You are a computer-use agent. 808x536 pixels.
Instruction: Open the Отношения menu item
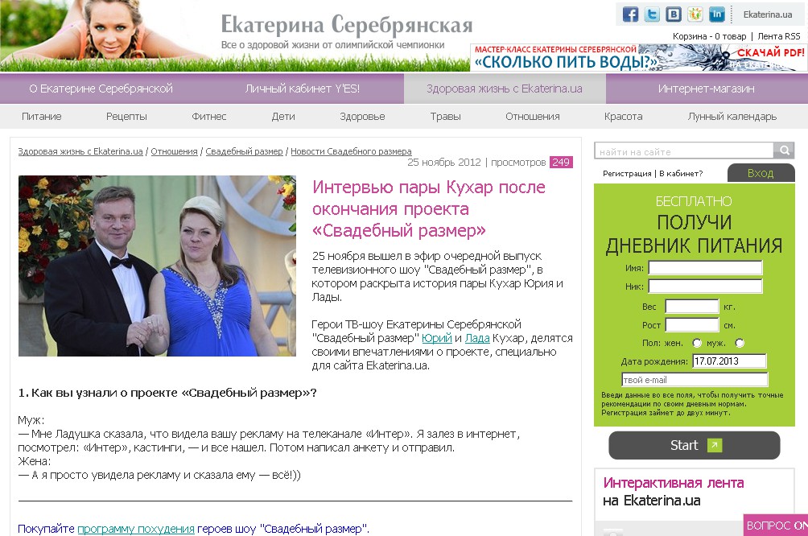(x=532, y=117)
